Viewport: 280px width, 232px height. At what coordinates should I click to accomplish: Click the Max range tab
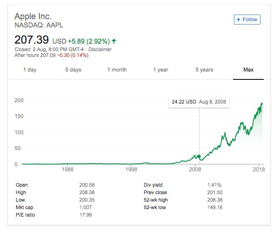[248, 70]
